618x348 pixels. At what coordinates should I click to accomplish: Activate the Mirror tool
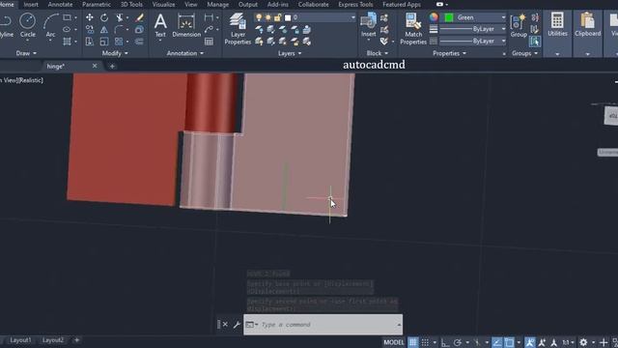[x=104, y=30]
